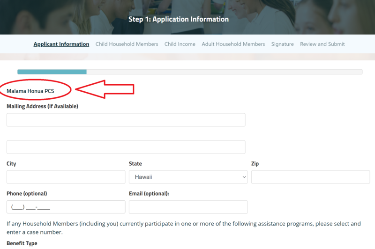Go to the Child Income tab
375x249 pixels.
(x=180, y=44)
